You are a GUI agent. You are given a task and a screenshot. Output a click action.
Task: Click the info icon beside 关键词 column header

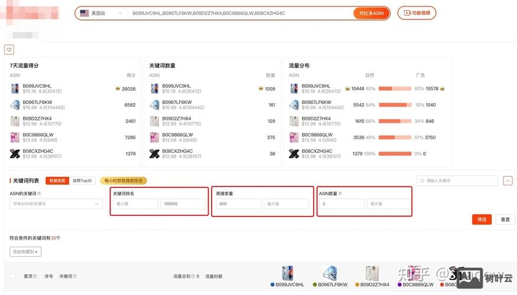(x=74, y=276)
